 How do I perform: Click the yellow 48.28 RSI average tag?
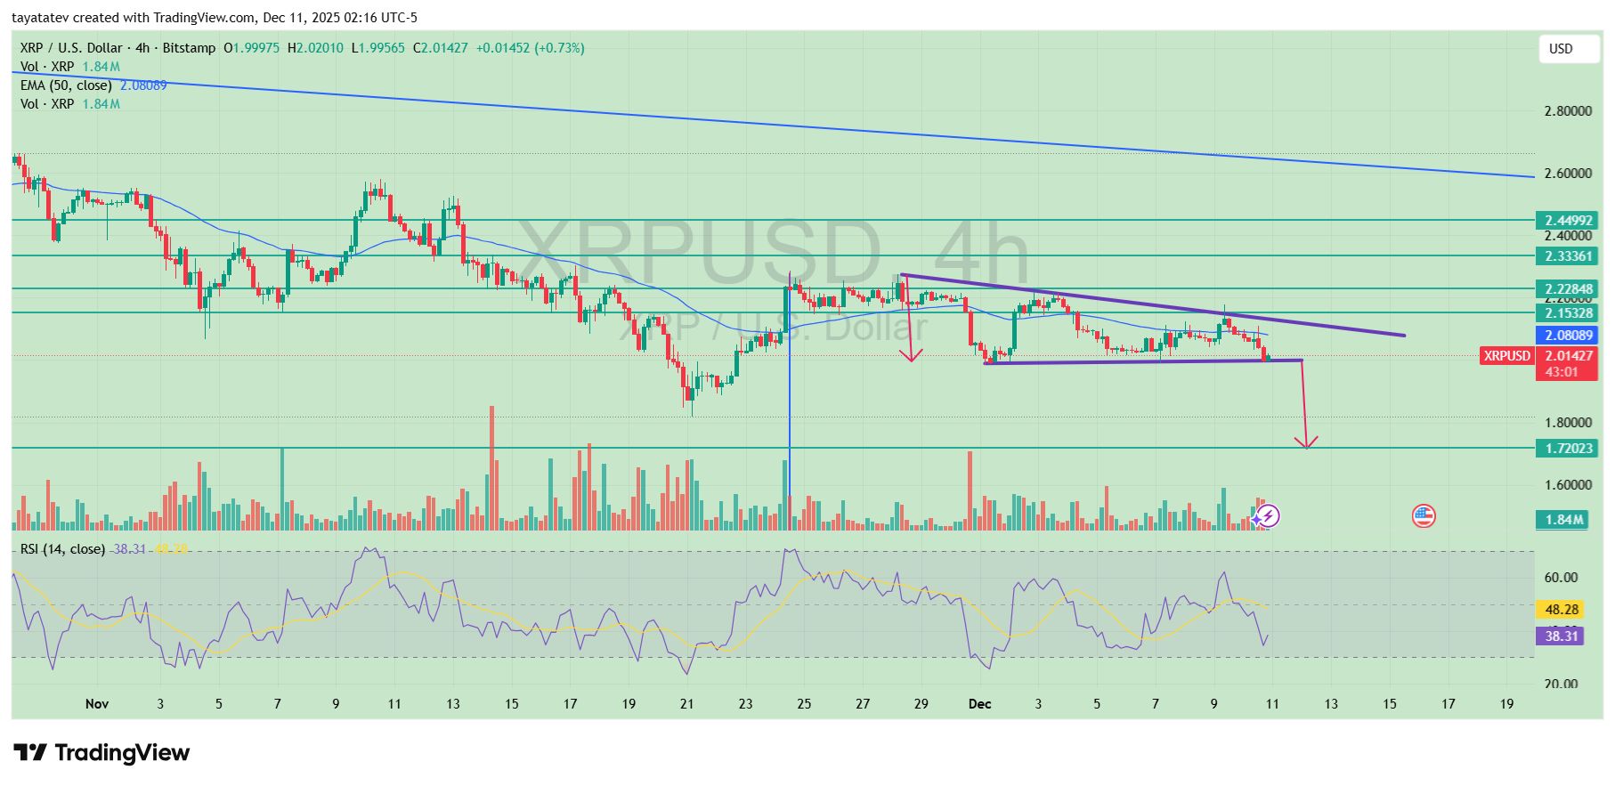coord(1561,610)
